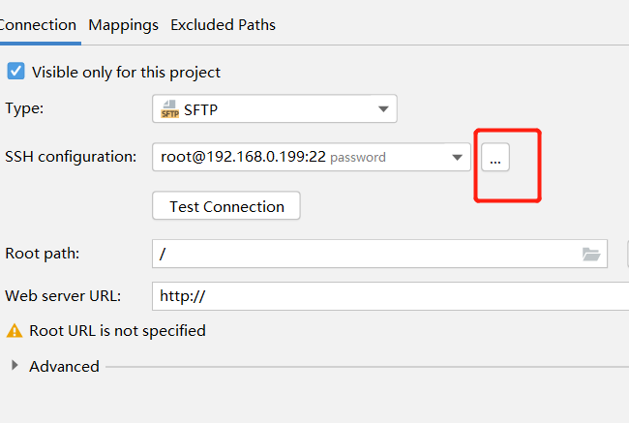Open the Mappings tab
Screen dimensions: 629x423
tap(124, 25)
